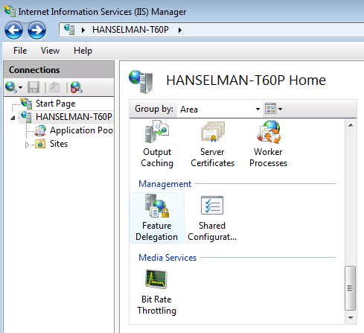
Task: Click the Back navigation arrow
Action: tap(13, 31)
